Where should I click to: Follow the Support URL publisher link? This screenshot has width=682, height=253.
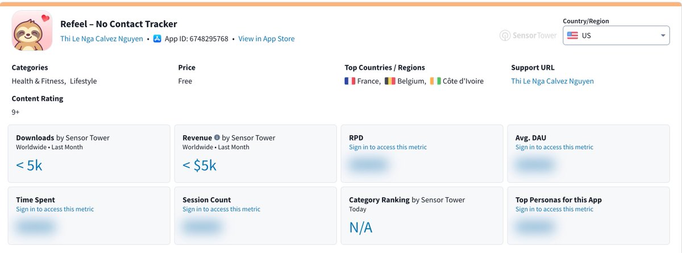click(x=552, y=81)
